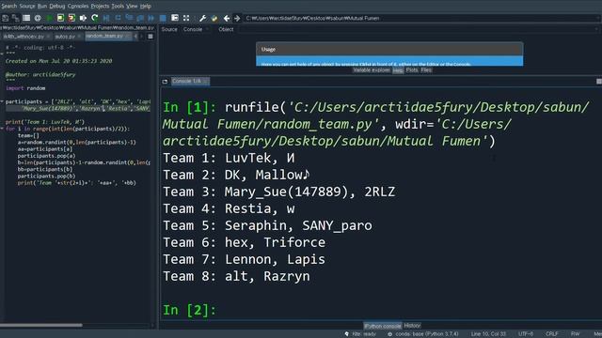
Task: Switch to the Variable explorer tab
Action: 372,70
